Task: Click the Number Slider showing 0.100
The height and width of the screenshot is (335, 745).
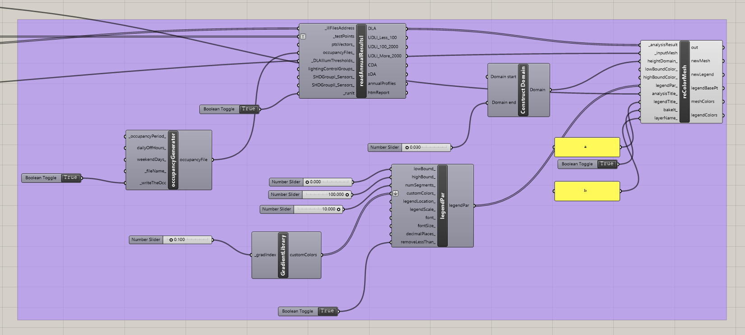Action: [x=171, y=240]
